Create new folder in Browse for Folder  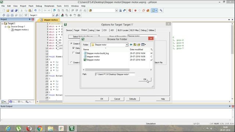[x=139, y=45]
